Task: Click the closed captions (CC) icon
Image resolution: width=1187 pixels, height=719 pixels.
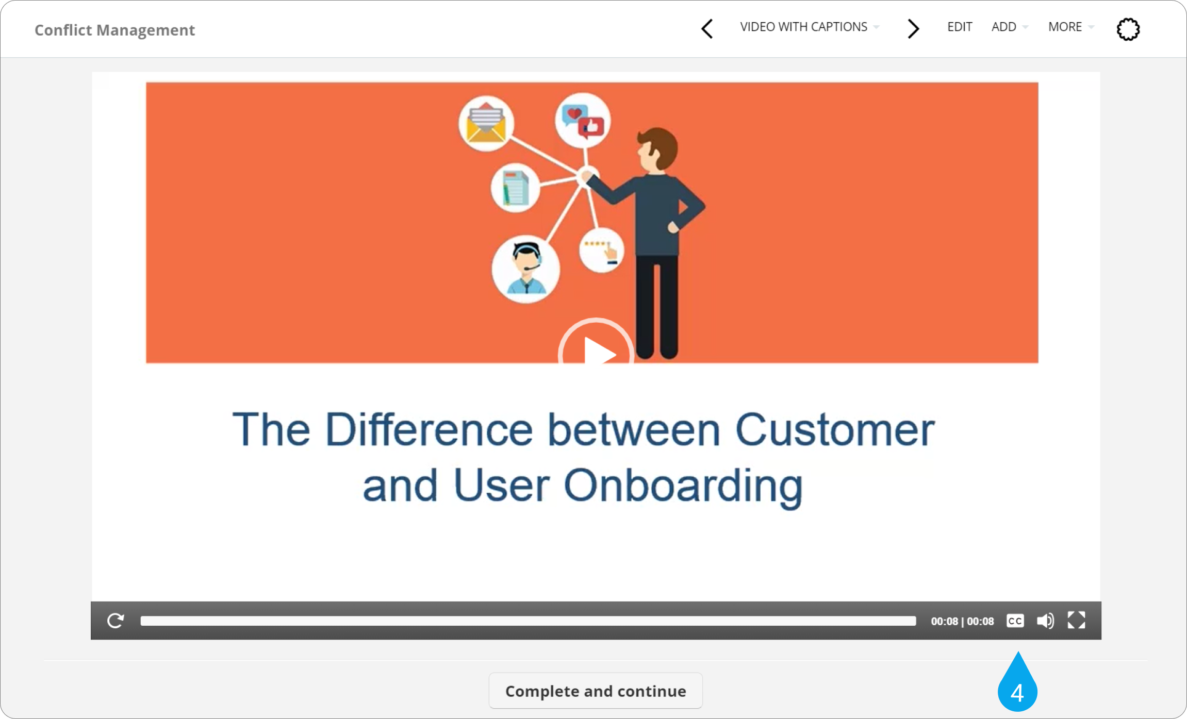Action: [x=1016, y=620]
